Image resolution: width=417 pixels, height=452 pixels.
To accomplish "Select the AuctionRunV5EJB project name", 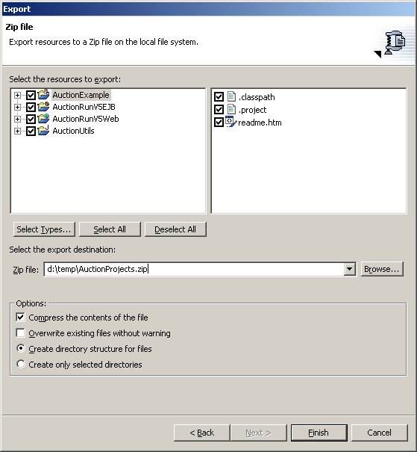I will [x=84, y=107].
